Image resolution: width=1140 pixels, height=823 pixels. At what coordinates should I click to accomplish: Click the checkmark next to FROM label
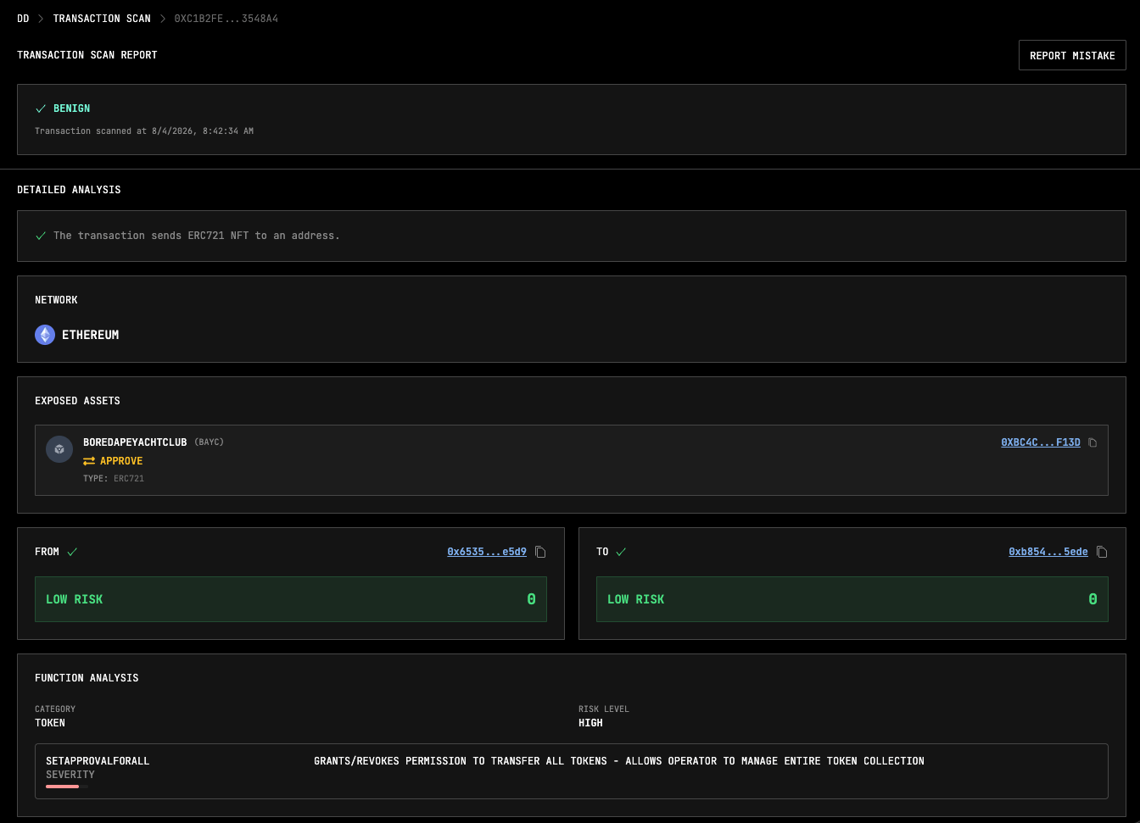tap(72, 552)
